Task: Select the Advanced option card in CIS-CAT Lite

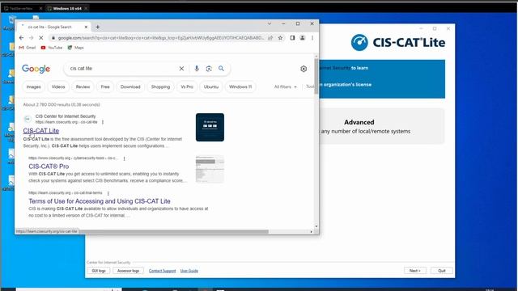Action: point(381,127)
